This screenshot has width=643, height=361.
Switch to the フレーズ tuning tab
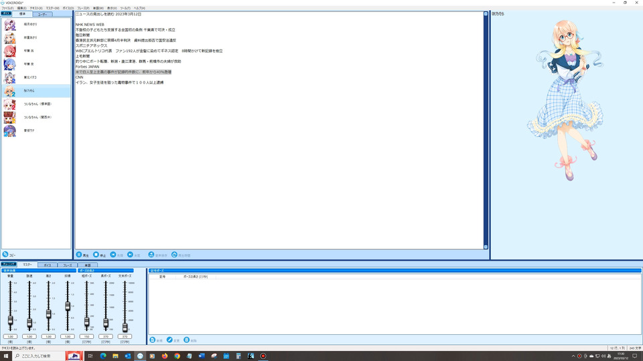tap(67, 265)
